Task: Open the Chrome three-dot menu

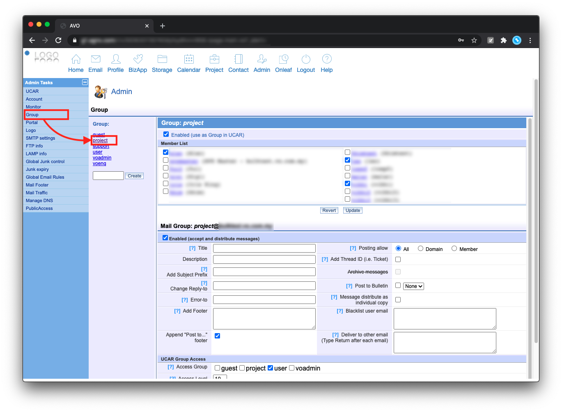Action: [x=530, y=40]
